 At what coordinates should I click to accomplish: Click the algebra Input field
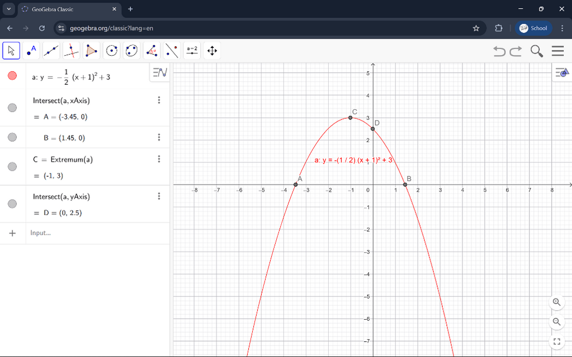point(95,233)
